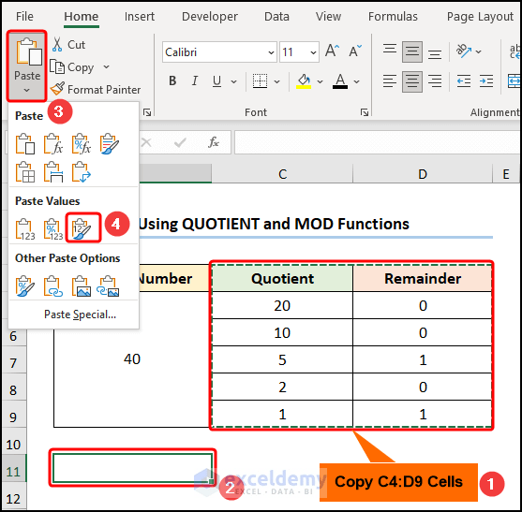Image resolution: width=522 pixels, height=512 pixels.
Task: Toggle Italic formatting
Action: pyautogui.click(x=195, y=80)
